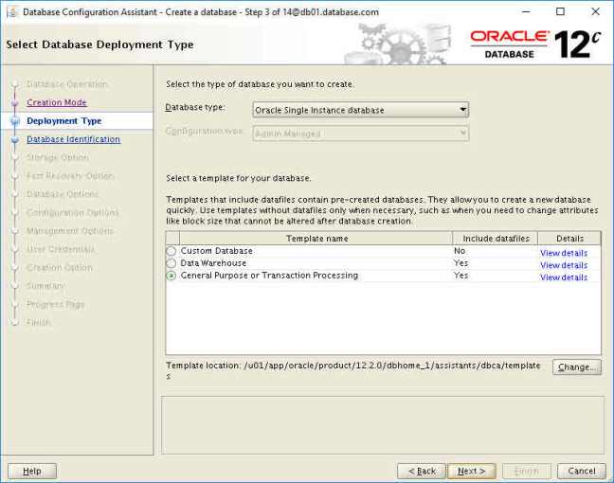This screenshot has width=614, height=483.
Task: Click the Template name column header
Action: coord(317,240)
